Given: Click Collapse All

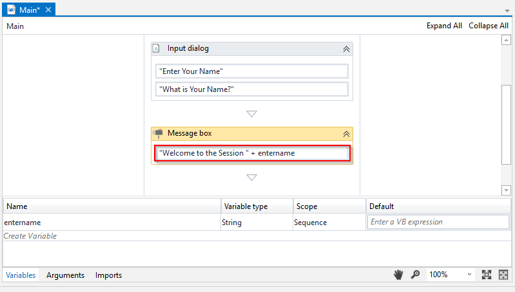Looking at the screenshot, I should click(489, 26).
